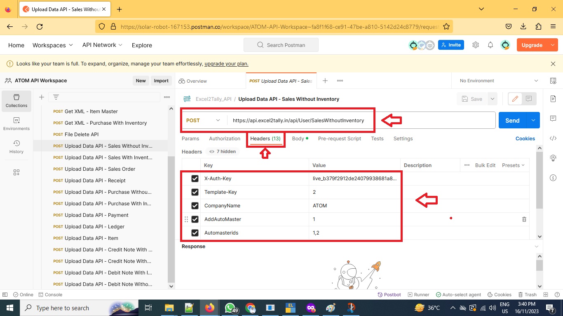Open the documentation icon in right sidebar
The height and width of the screenshot is (316, 563).
point(553,99)
